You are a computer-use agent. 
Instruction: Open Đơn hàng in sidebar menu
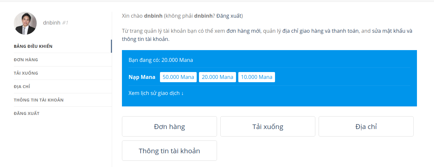coord(26,60)
